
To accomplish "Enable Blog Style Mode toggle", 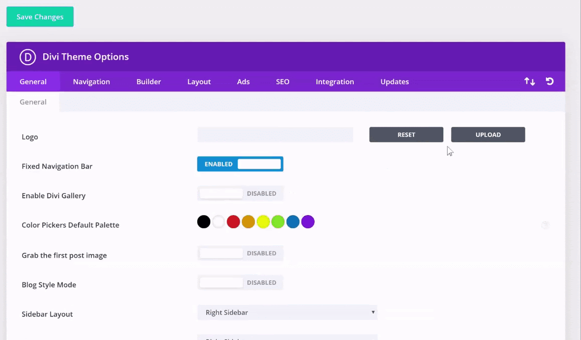I will 240,283.
